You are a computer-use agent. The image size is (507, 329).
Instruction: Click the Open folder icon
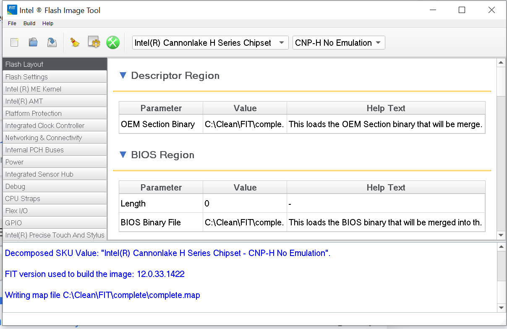coord(33,42)
